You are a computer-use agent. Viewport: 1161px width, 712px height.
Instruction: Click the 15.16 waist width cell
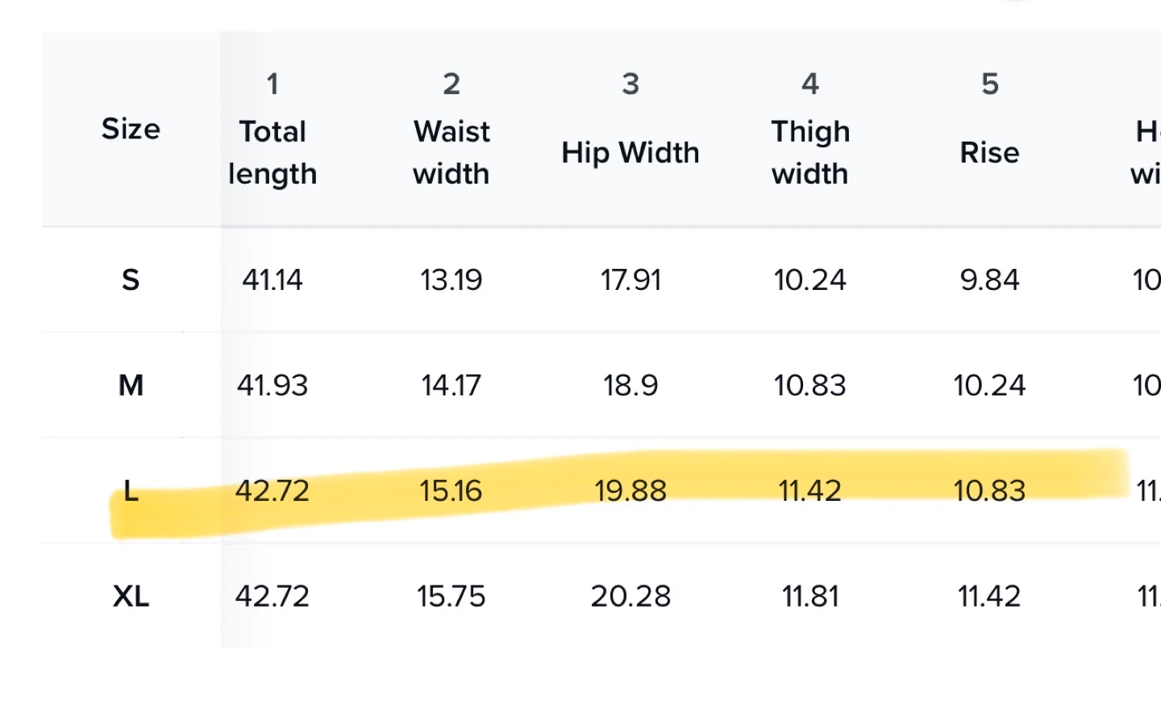(x=451, y=491)
